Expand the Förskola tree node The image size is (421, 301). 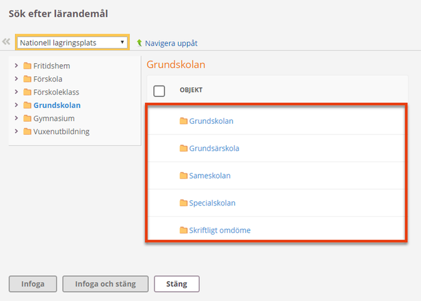16,78
